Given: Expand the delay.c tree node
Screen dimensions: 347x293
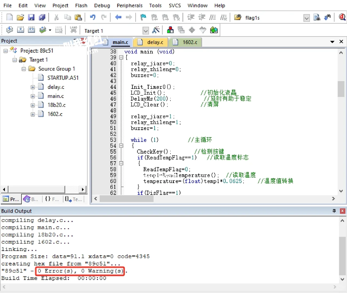Looking at the screenshot, I should pyautogui.click(x=33, y=87).
